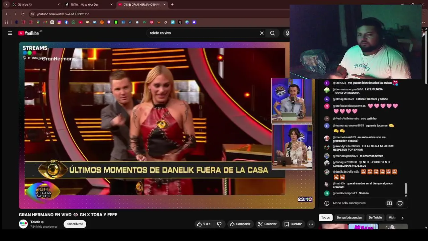The image size is (428, 241).
Task: Dislike the video
Action: [219, 224]
